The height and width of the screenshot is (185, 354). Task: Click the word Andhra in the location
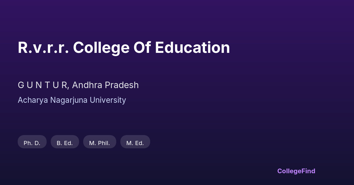click(x=87, y=85)
